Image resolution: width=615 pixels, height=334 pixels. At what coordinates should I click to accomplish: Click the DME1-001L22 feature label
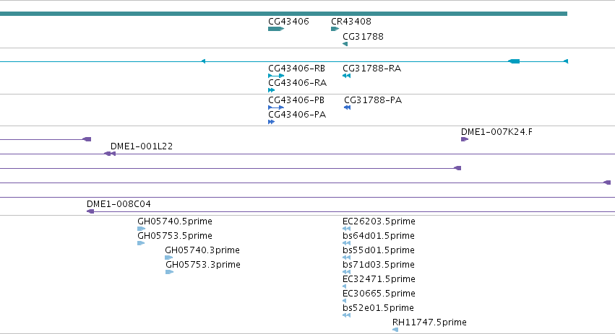(142, 146)
